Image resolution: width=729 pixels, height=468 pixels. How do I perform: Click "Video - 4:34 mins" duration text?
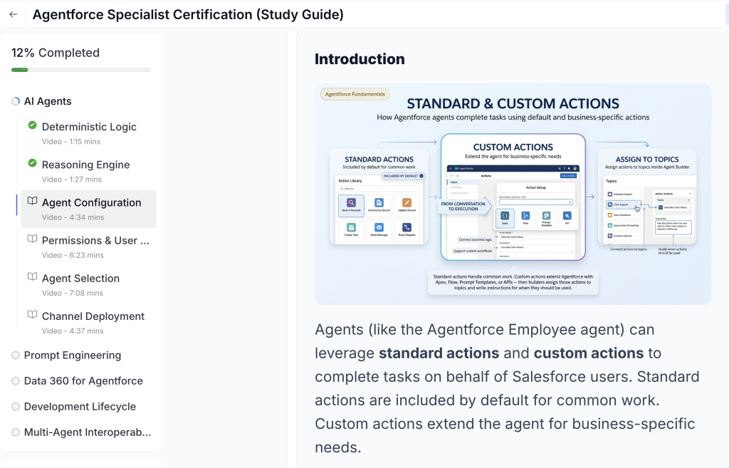pyautogui.click(x=73, y=217)
